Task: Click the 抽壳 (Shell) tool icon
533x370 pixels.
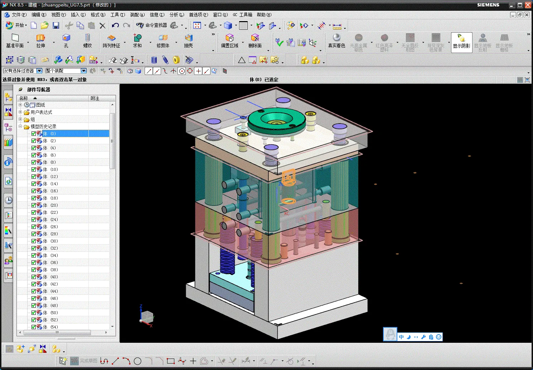Action: tap(189, 38)
